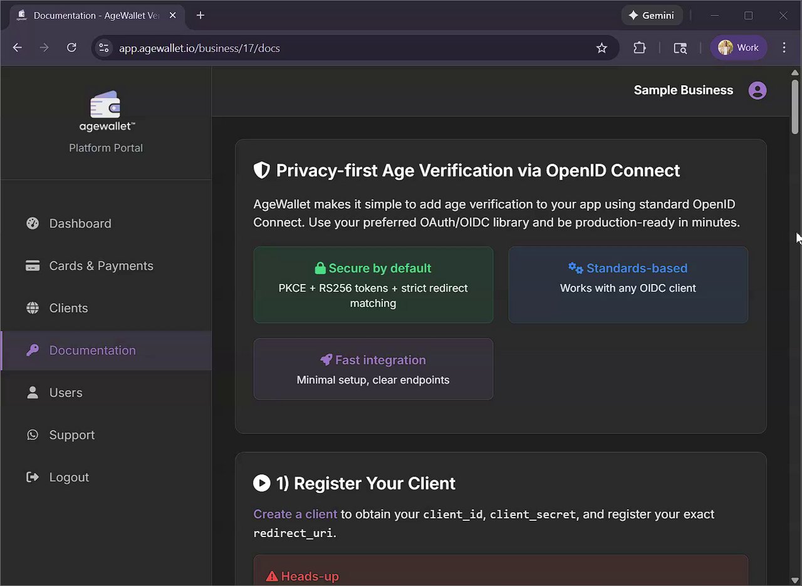Switch to the Documentation browser tab
This screenshot has width=802, height=586.
click(94, 15)
